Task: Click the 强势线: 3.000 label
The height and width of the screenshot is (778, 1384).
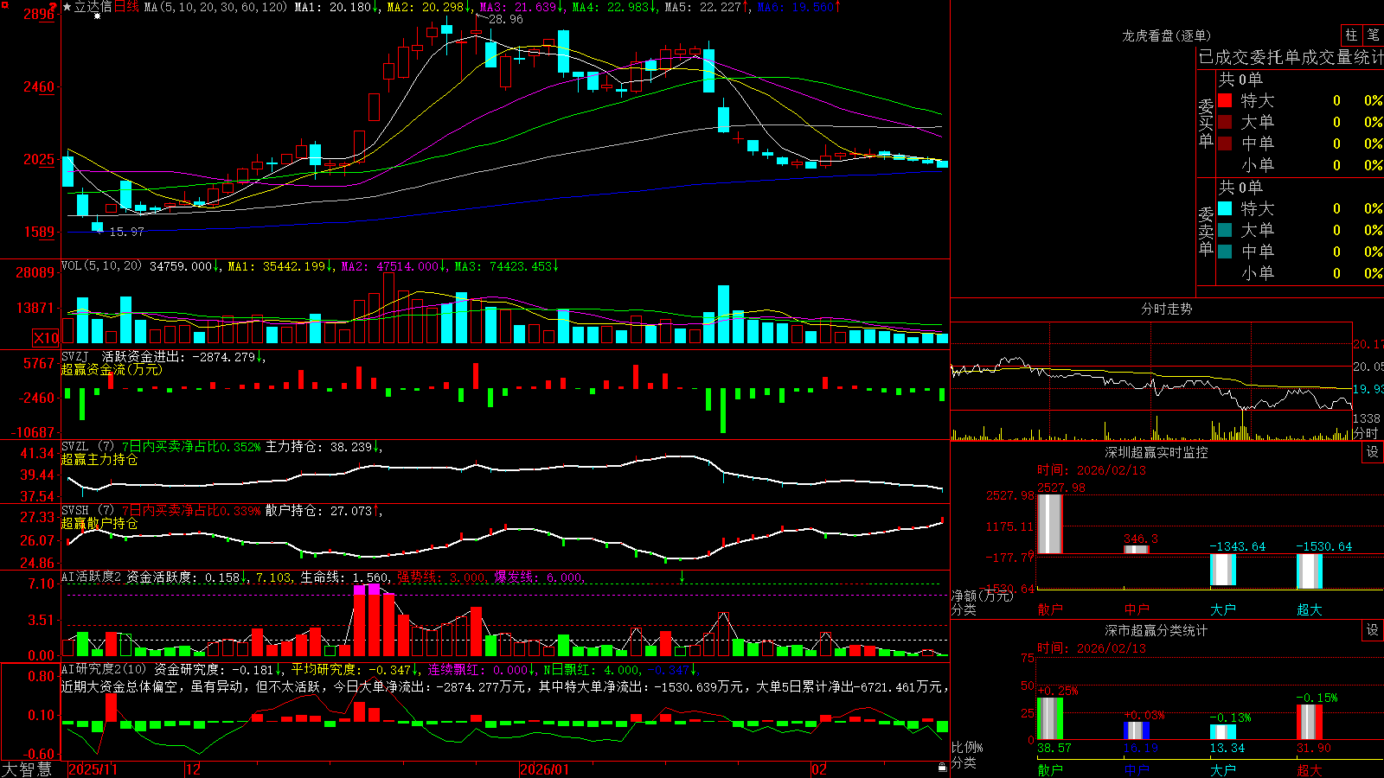Action: tap(441, 577)
